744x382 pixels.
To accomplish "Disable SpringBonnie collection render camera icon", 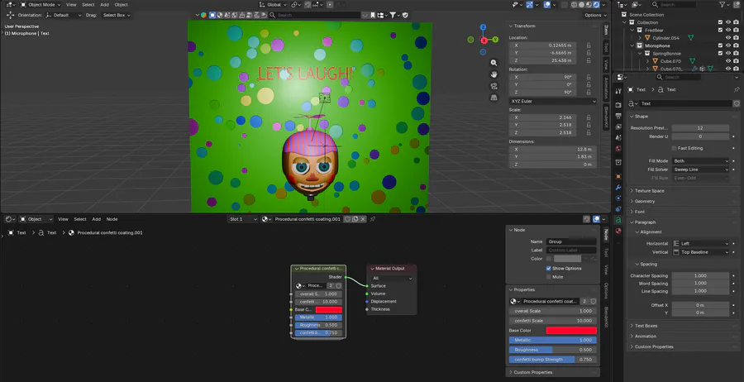I will click(x=737, y=53).
